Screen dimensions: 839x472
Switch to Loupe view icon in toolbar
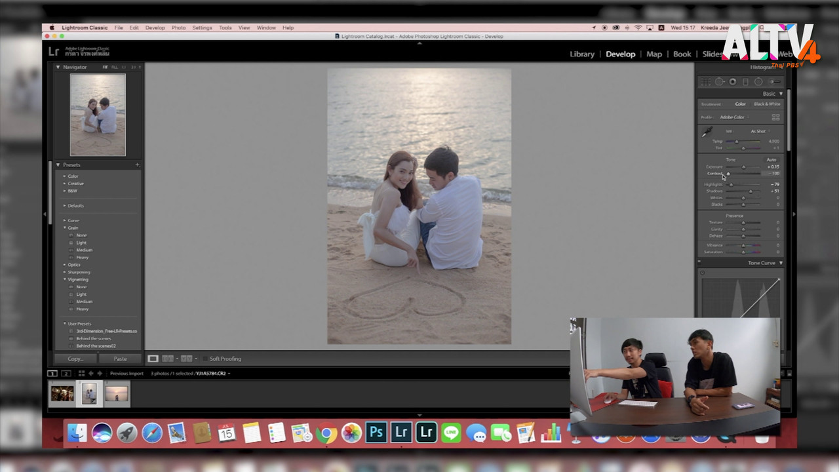pyautogui.click(x=153, y=359)
